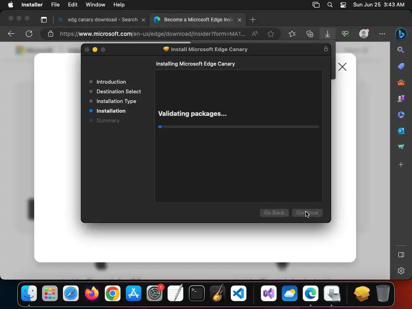The height and width of the screenshot is (309, 412).
Task: Open the Edit menu
Action: pyautogui.click(x=72, y=5)
